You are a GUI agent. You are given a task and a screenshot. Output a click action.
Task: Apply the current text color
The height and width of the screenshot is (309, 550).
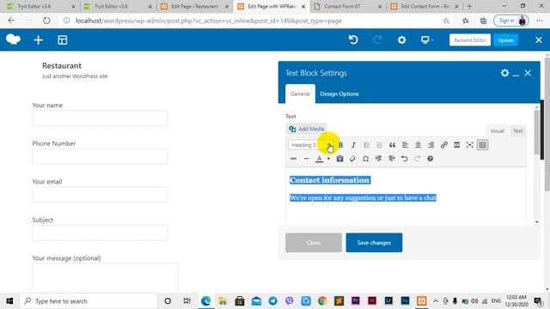click(319, 159)
